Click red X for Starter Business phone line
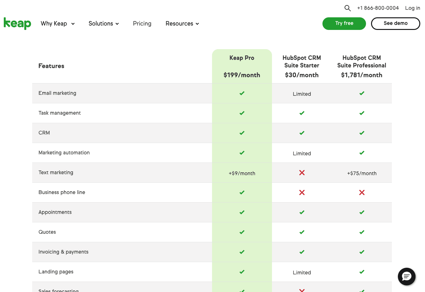Screen dimensions: 425x292 [x=302, y=192]
